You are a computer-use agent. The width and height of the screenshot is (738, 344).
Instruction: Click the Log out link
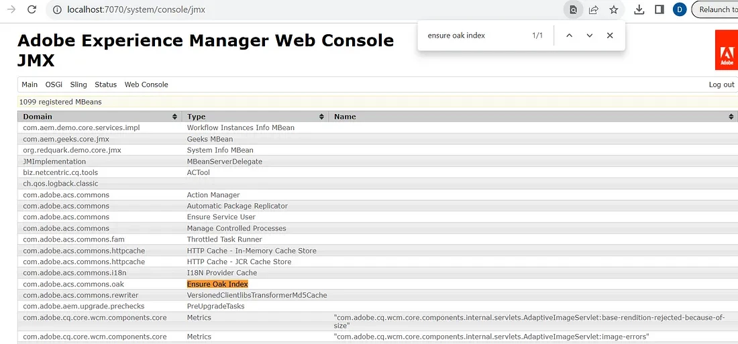click(x=721, y=84)
